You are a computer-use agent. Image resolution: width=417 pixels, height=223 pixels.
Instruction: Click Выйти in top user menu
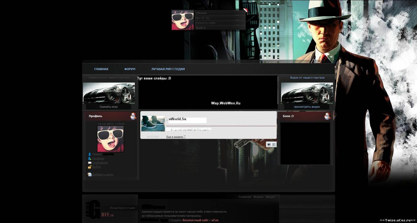[201, 28]
